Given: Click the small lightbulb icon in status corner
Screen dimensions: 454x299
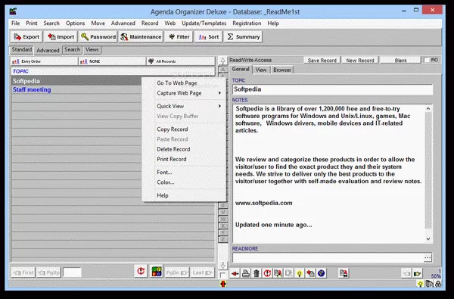Looking at the screenshot, I should pyautogui.click(x=420, y=284).
